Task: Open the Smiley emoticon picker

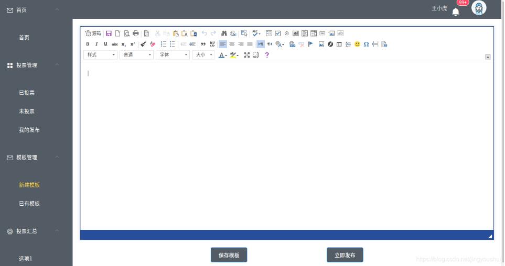Action: (x=357, y=45)
